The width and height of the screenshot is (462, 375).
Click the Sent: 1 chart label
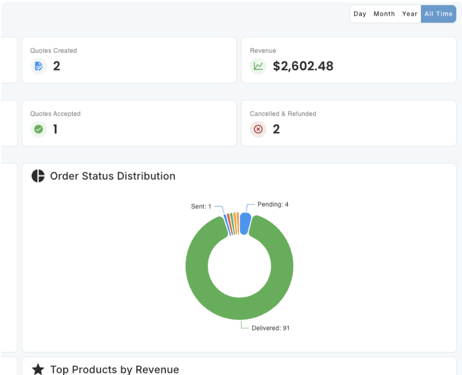pos(201,206)
